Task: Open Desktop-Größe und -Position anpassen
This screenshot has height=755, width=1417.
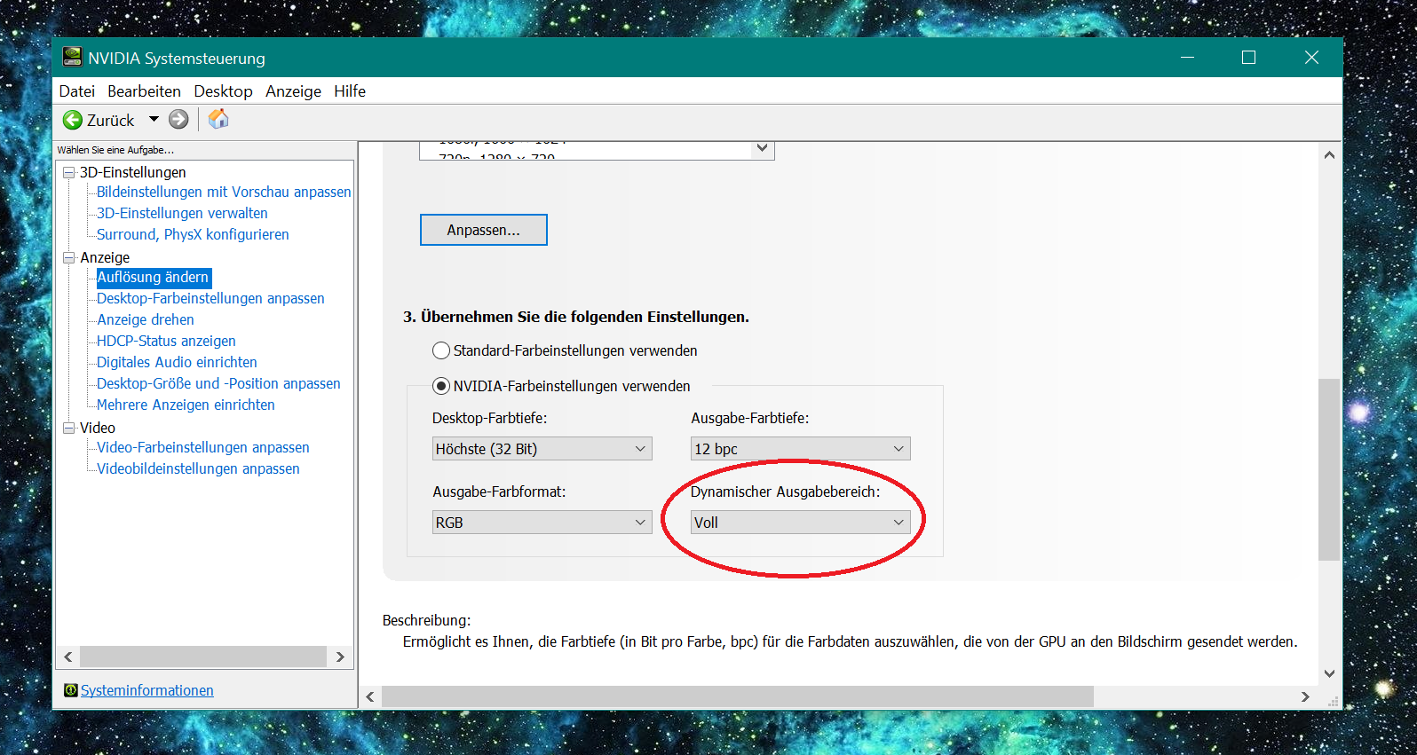Action: coord(218,383)
